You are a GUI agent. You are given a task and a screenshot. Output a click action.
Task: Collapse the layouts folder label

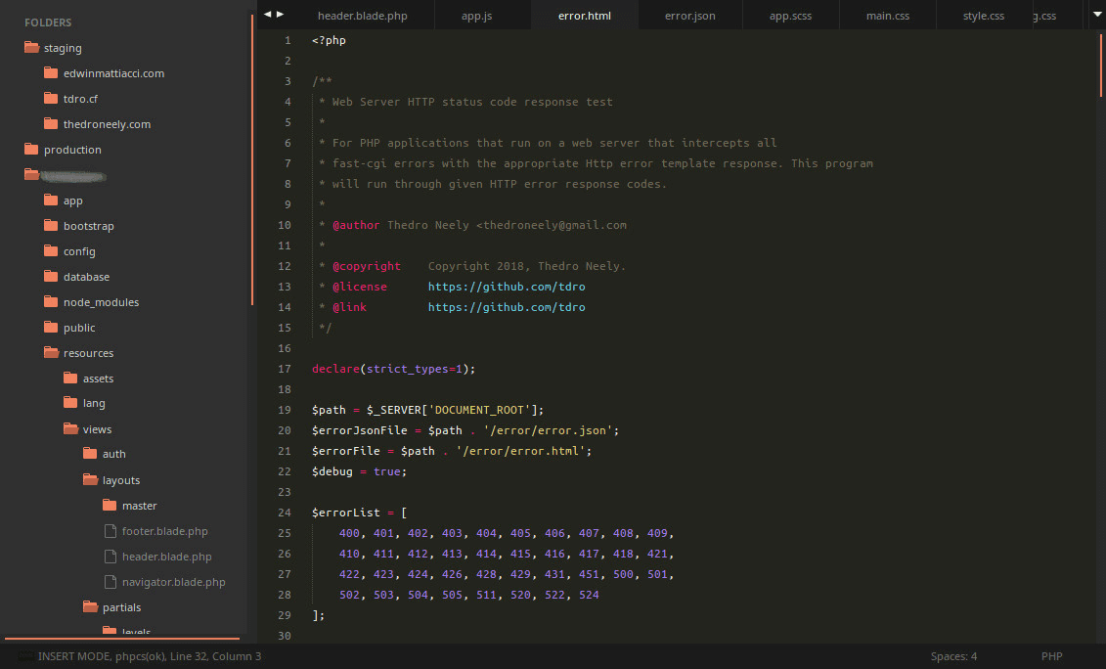[x=121, y=480]
